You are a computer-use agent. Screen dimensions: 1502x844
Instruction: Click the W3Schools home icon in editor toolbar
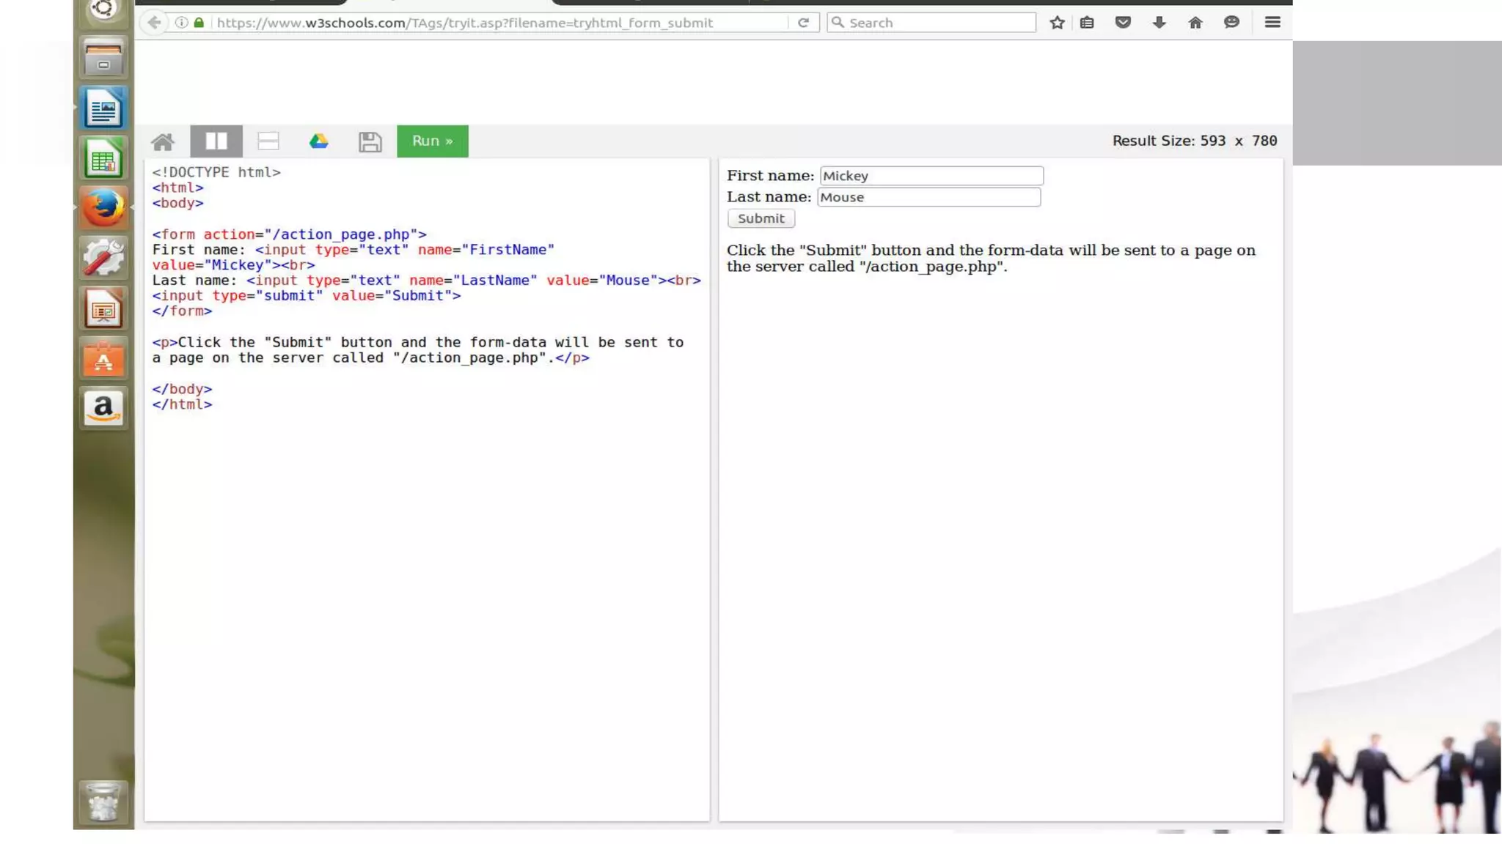[163, 141]
